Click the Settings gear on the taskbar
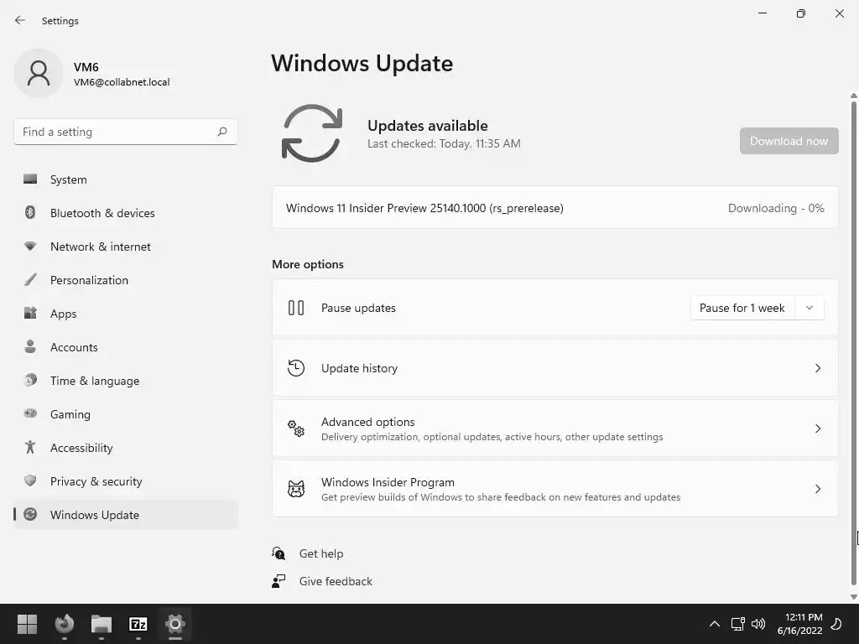Image resolution: width=859 pixels, height=644 pixels. 175,624
